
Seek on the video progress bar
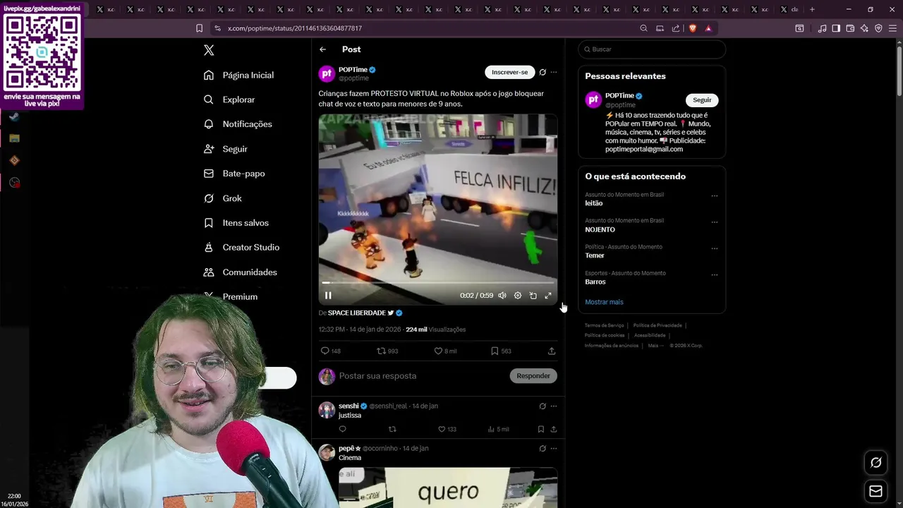pos(437,283)
